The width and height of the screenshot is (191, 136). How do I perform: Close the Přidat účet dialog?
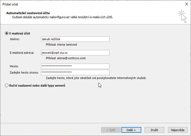tap(186, 4)
